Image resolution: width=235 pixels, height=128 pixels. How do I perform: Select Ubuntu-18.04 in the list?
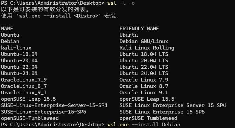point(19,54)
